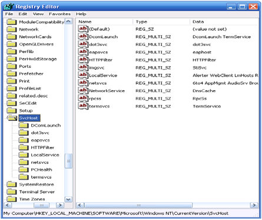Click the tree scroll down arrow
The height and width of the screenshot is (220, 262).
[x=68, y=199]
